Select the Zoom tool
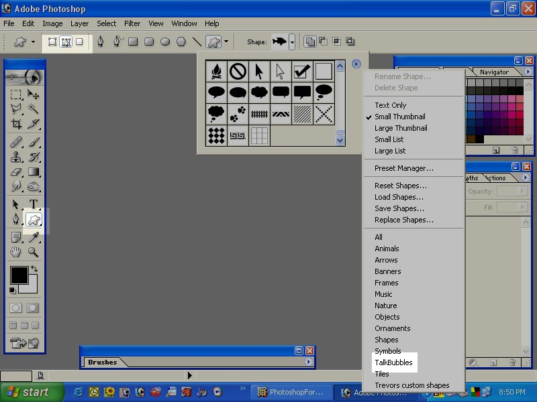Screen dimensions: 537x402 click(x=34, y=253)
